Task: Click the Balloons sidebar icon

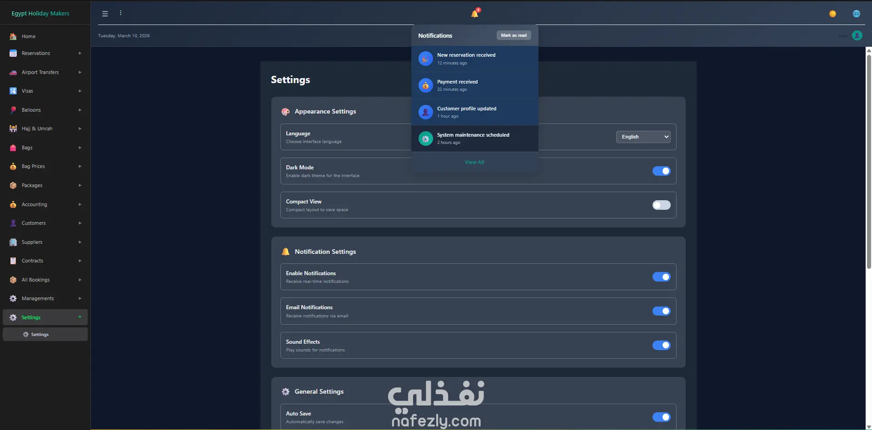Action: coord(13,110)
